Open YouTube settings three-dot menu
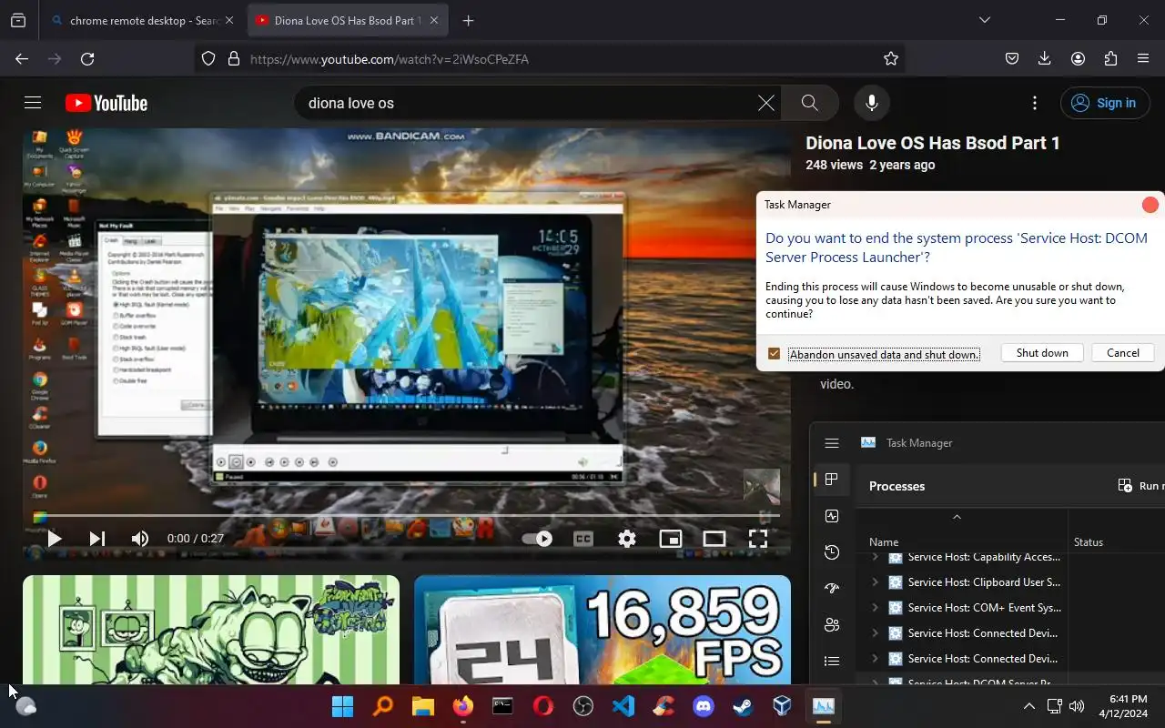This screenshot has width=1165, height=728. tap(1034, 103)
